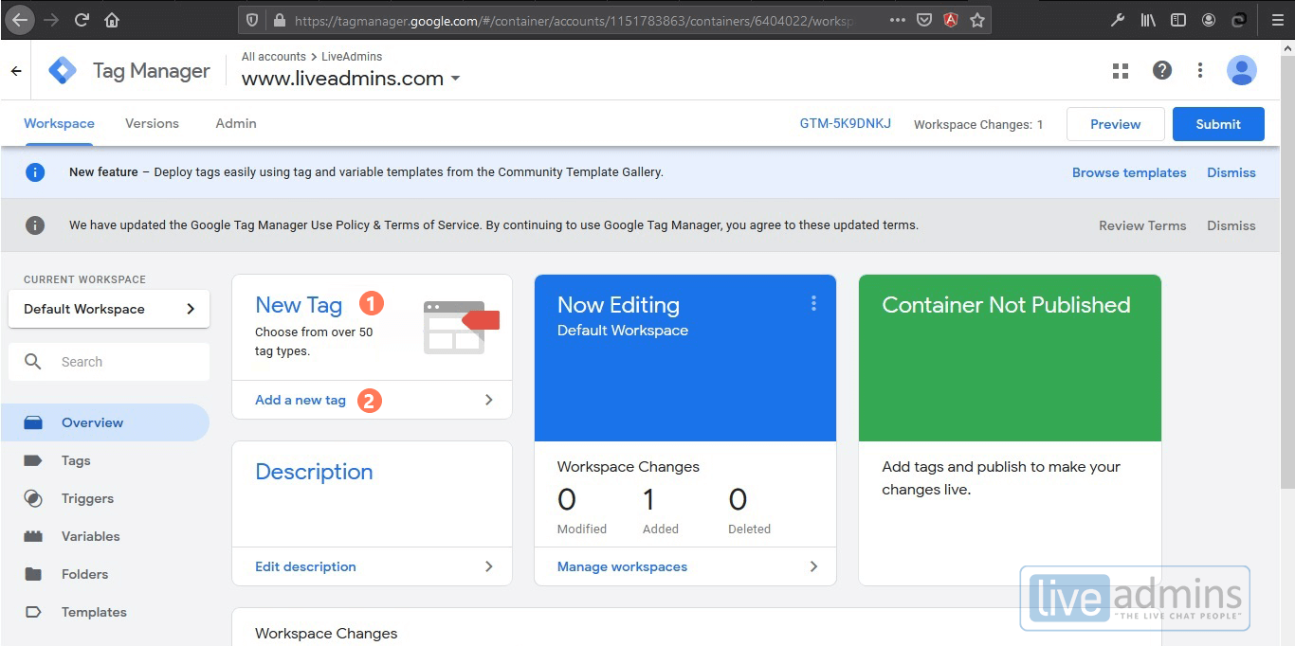The height and width of the screenshot is (646, 1295).
Task: Click the Edit description link
Action: tap(305, 566)
